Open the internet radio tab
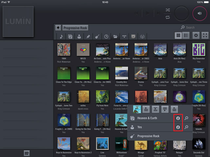The height and width of the screenshot is (157, 210). (142, 36)
